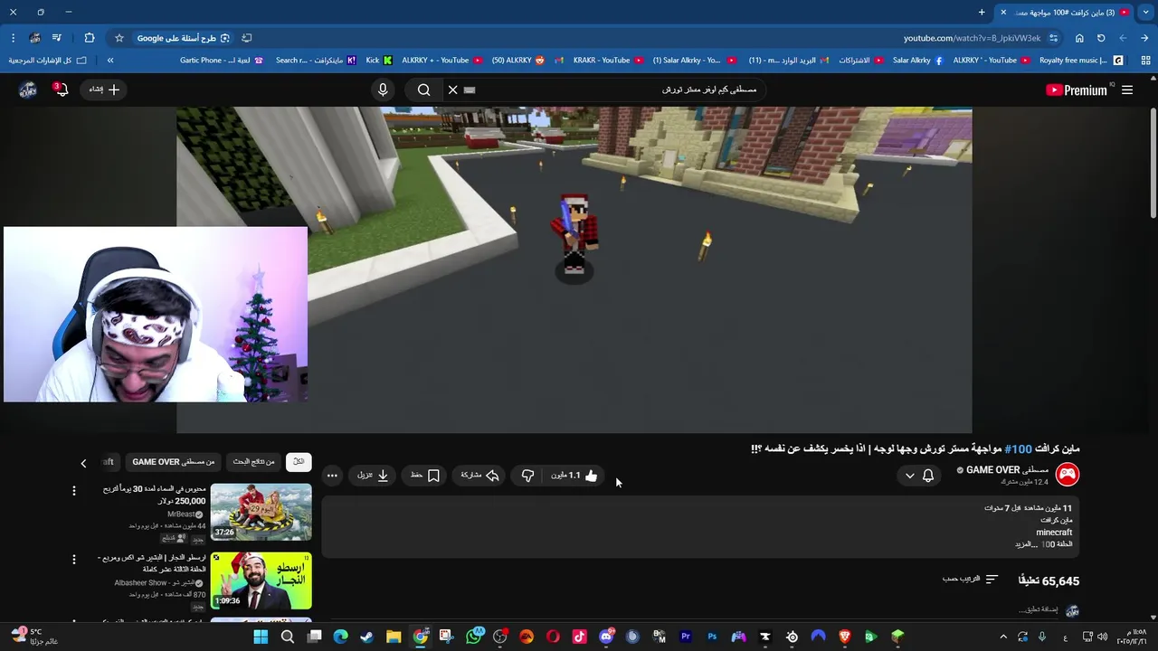1158x651 pixels.
Task: Open the on-screen keyboard icon in search box
Action: tap(470, 90)
